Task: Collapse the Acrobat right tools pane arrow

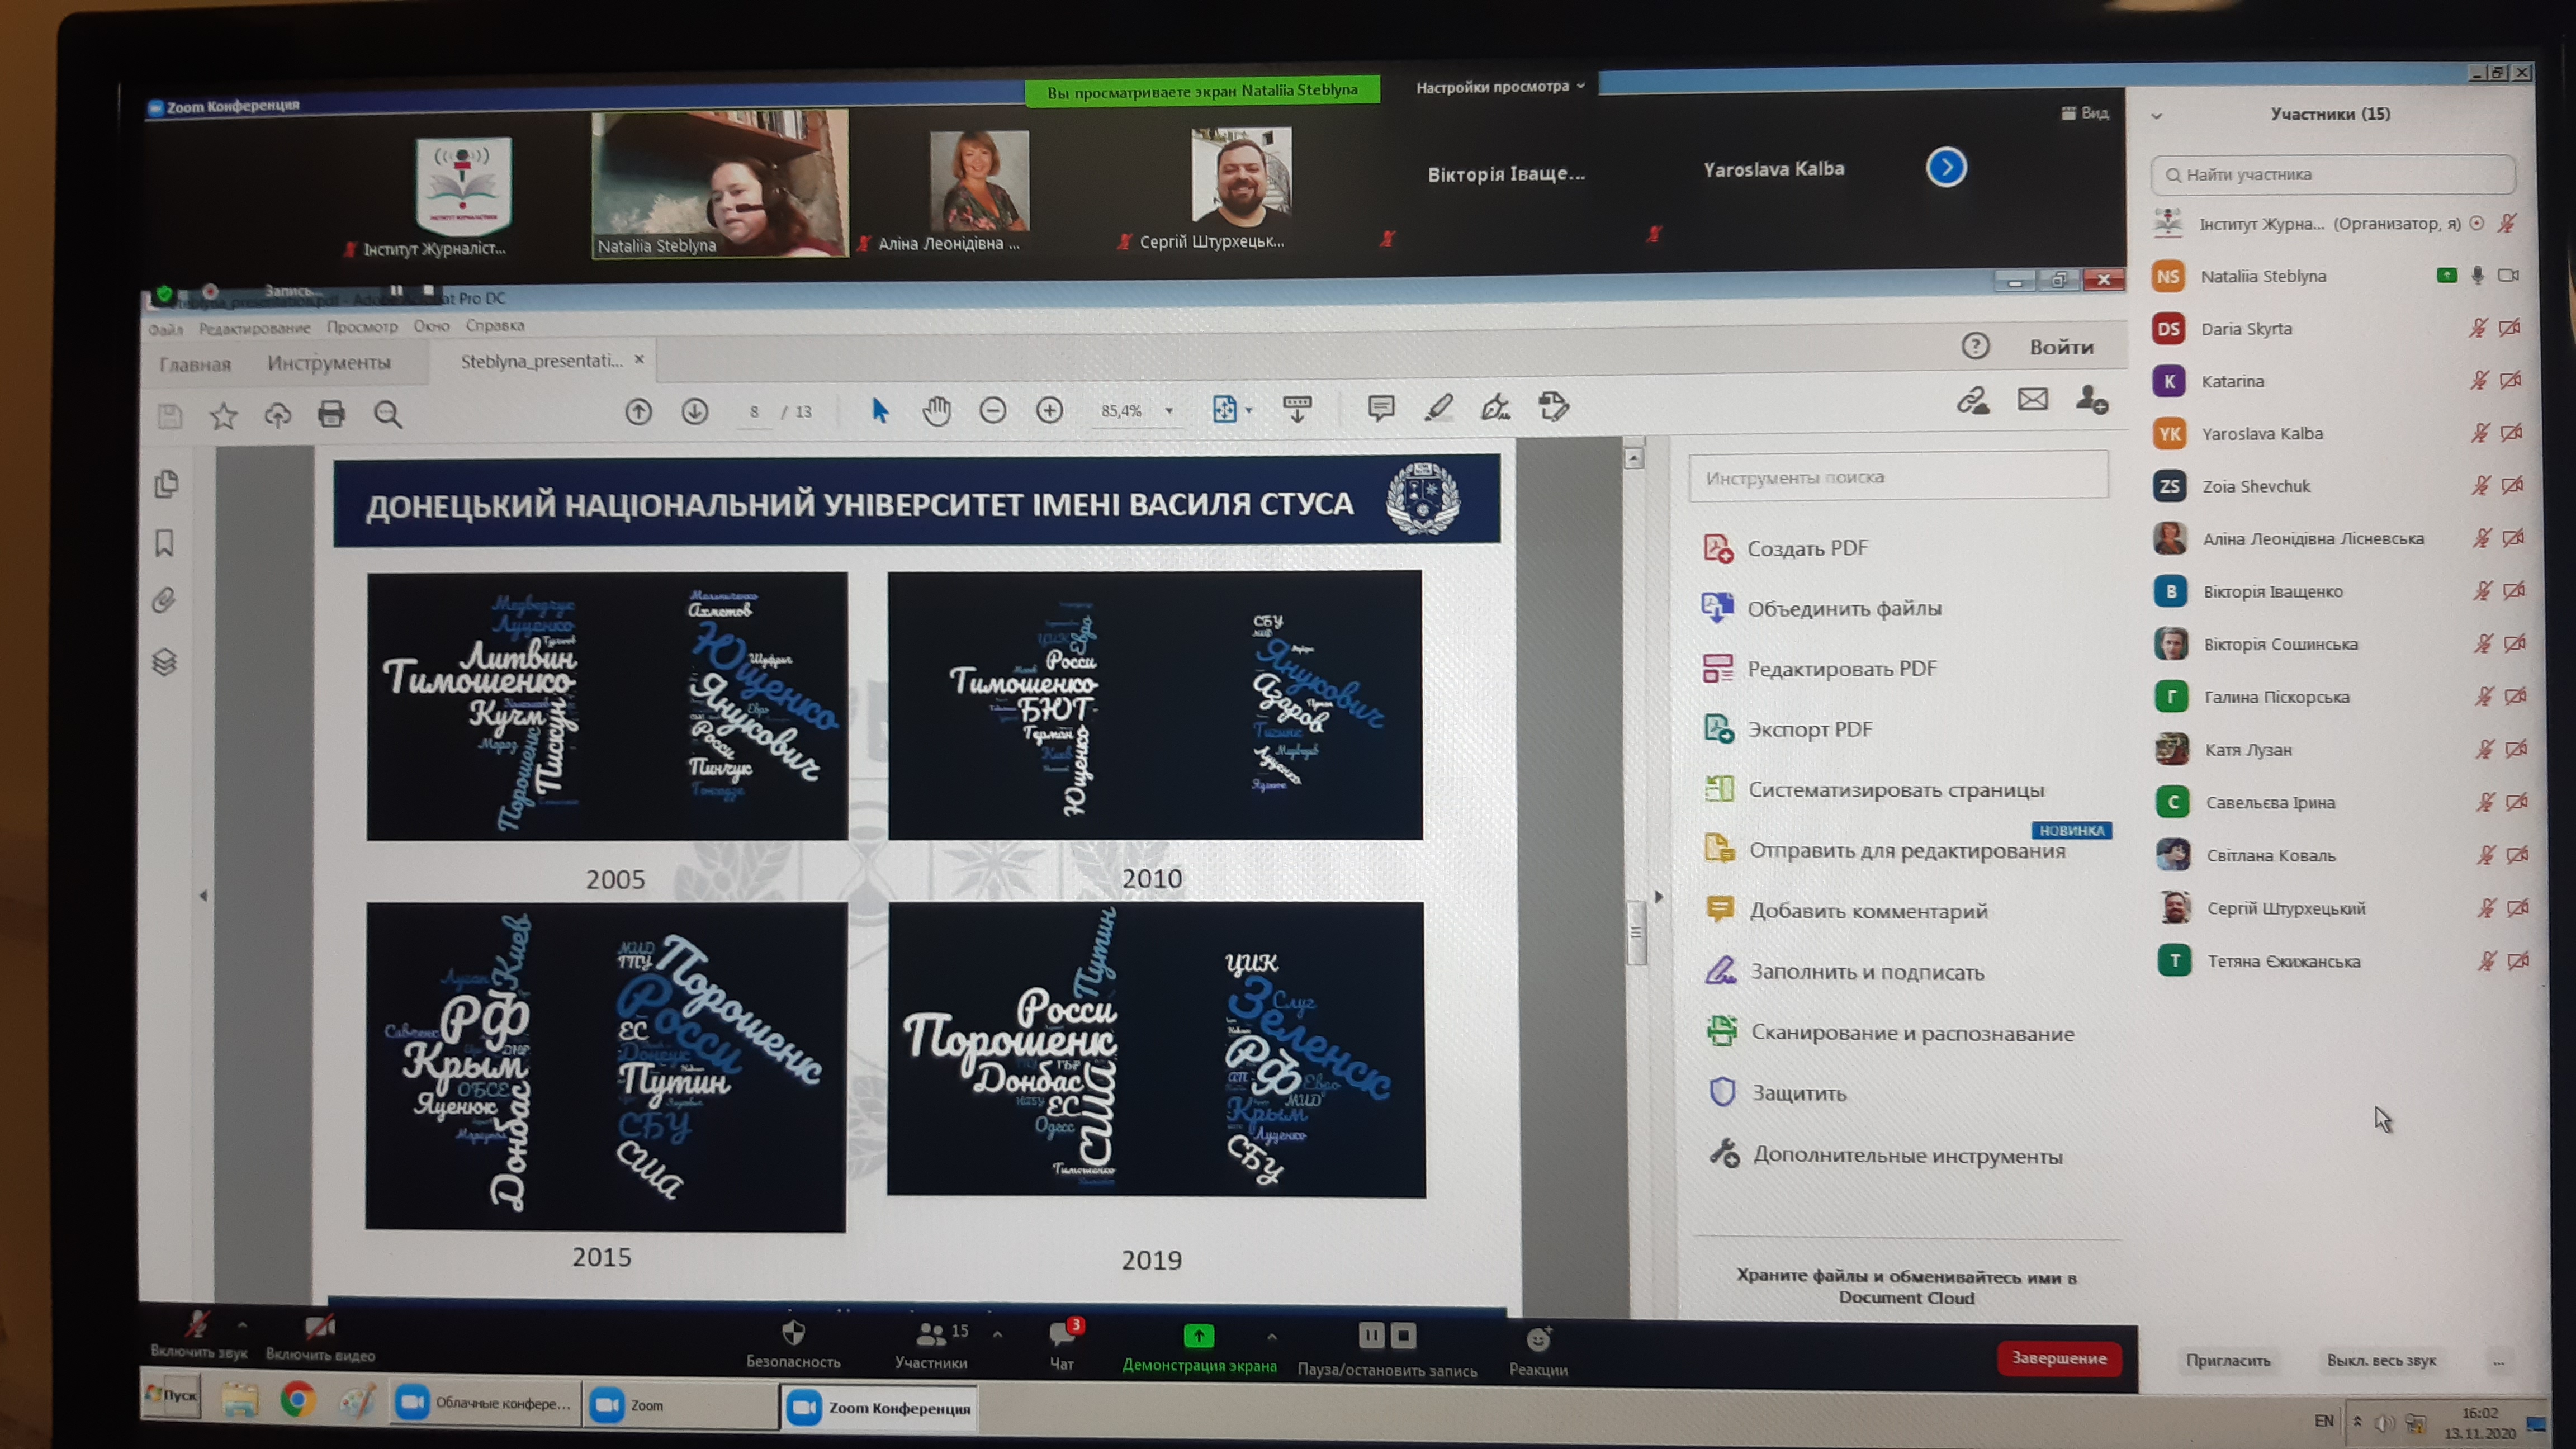Action: click(x=1659, y=897)
